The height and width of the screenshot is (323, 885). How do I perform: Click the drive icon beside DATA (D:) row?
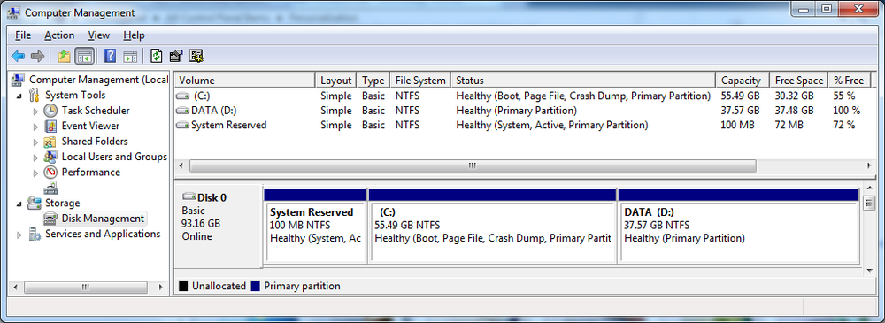click(x=183, y=111)
